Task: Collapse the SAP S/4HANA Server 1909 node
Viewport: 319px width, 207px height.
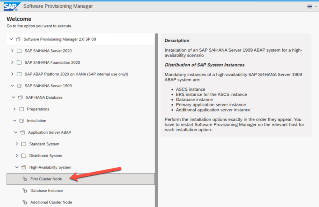Action: coord(12,86)
